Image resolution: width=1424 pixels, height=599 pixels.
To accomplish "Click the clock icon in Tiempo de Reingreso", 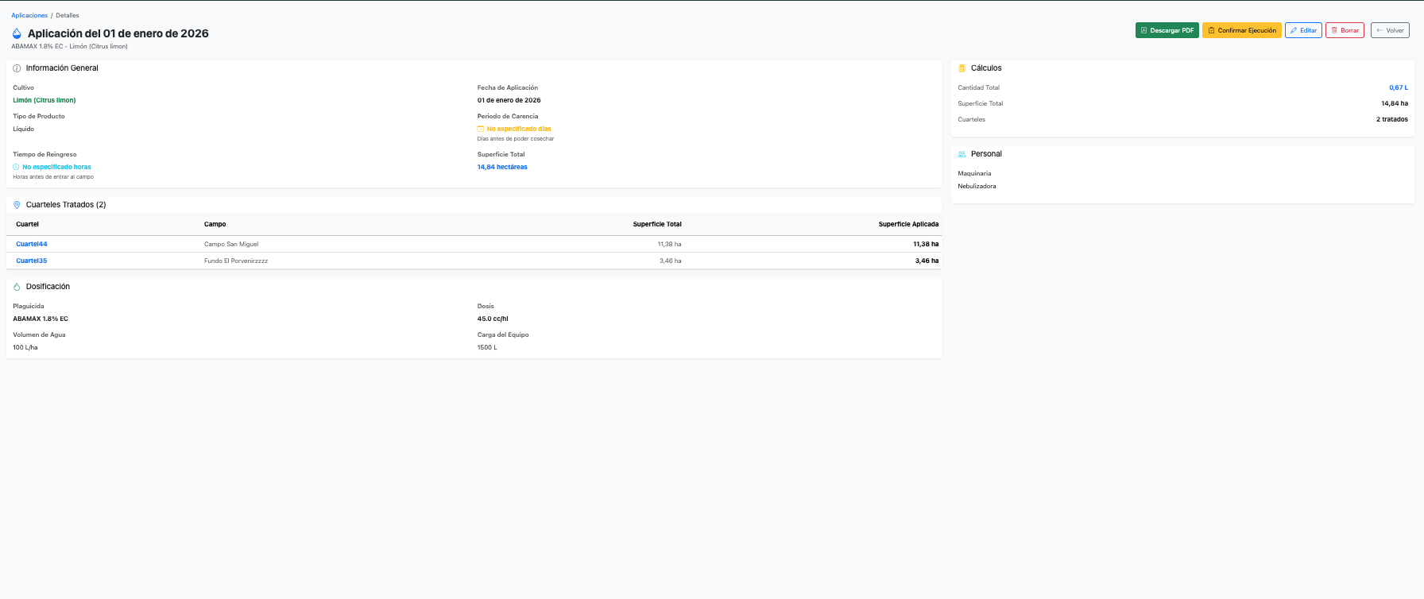I will 16,167.
